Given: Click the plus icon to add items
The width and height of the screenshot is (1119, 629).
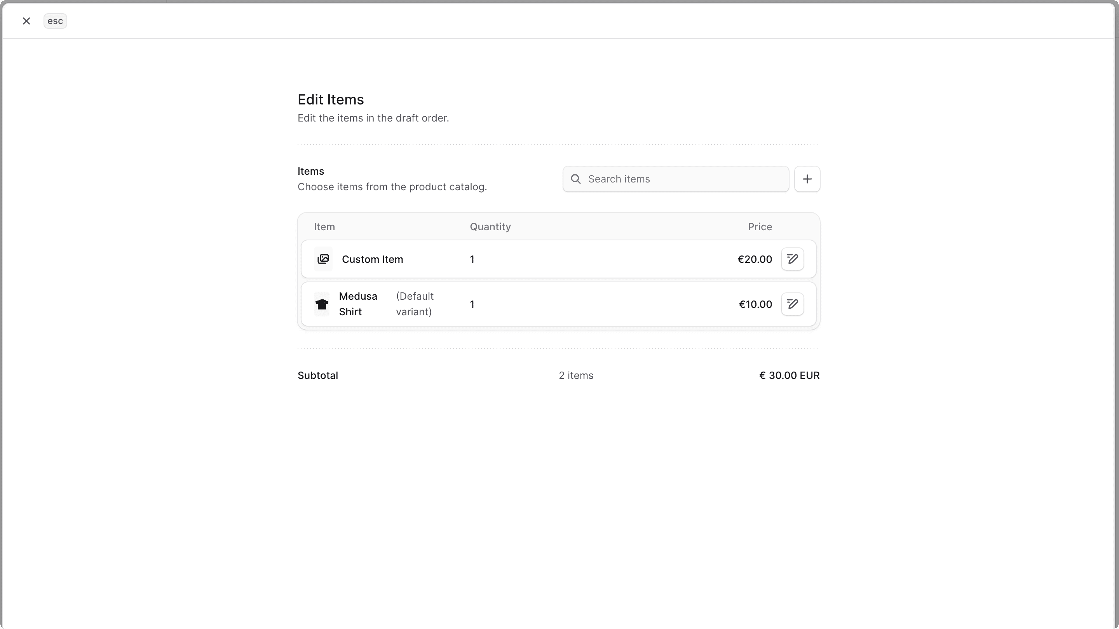Looking at the screenshot, I should click(x=807, y=179).
